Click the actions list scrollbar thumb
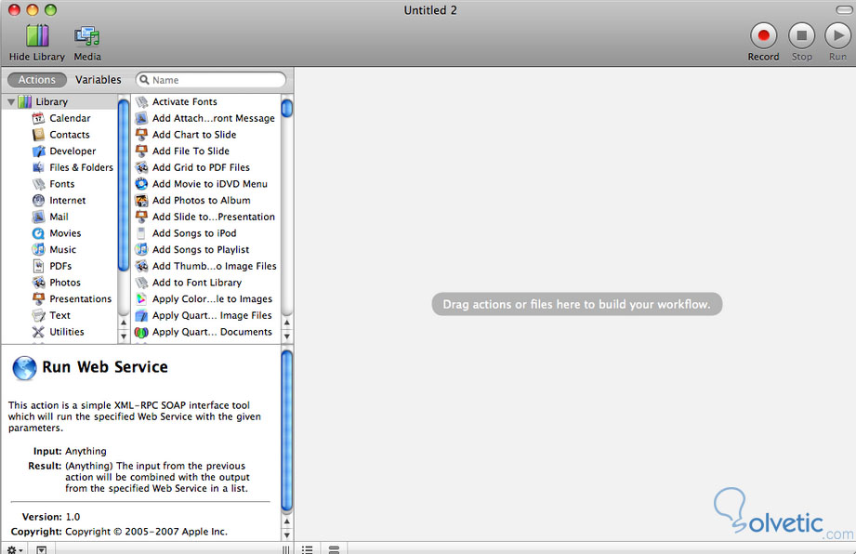856x554 pixels. click(286, 108)
